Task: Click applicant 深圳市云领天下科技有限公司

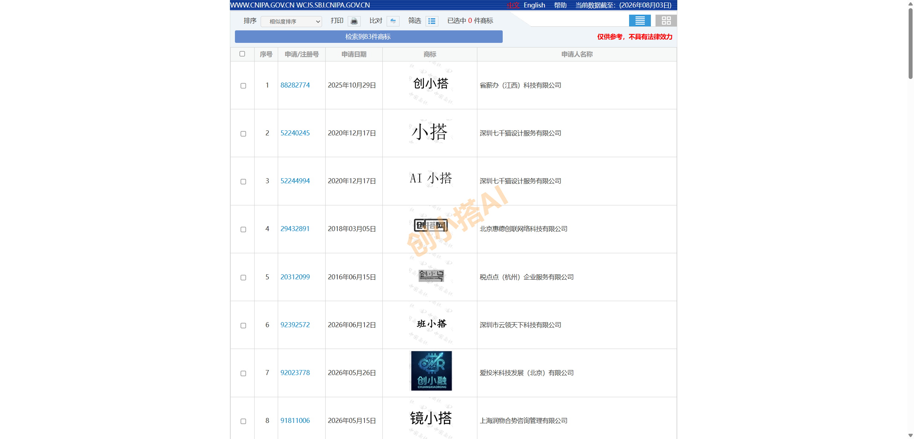Action: point(520,325)
